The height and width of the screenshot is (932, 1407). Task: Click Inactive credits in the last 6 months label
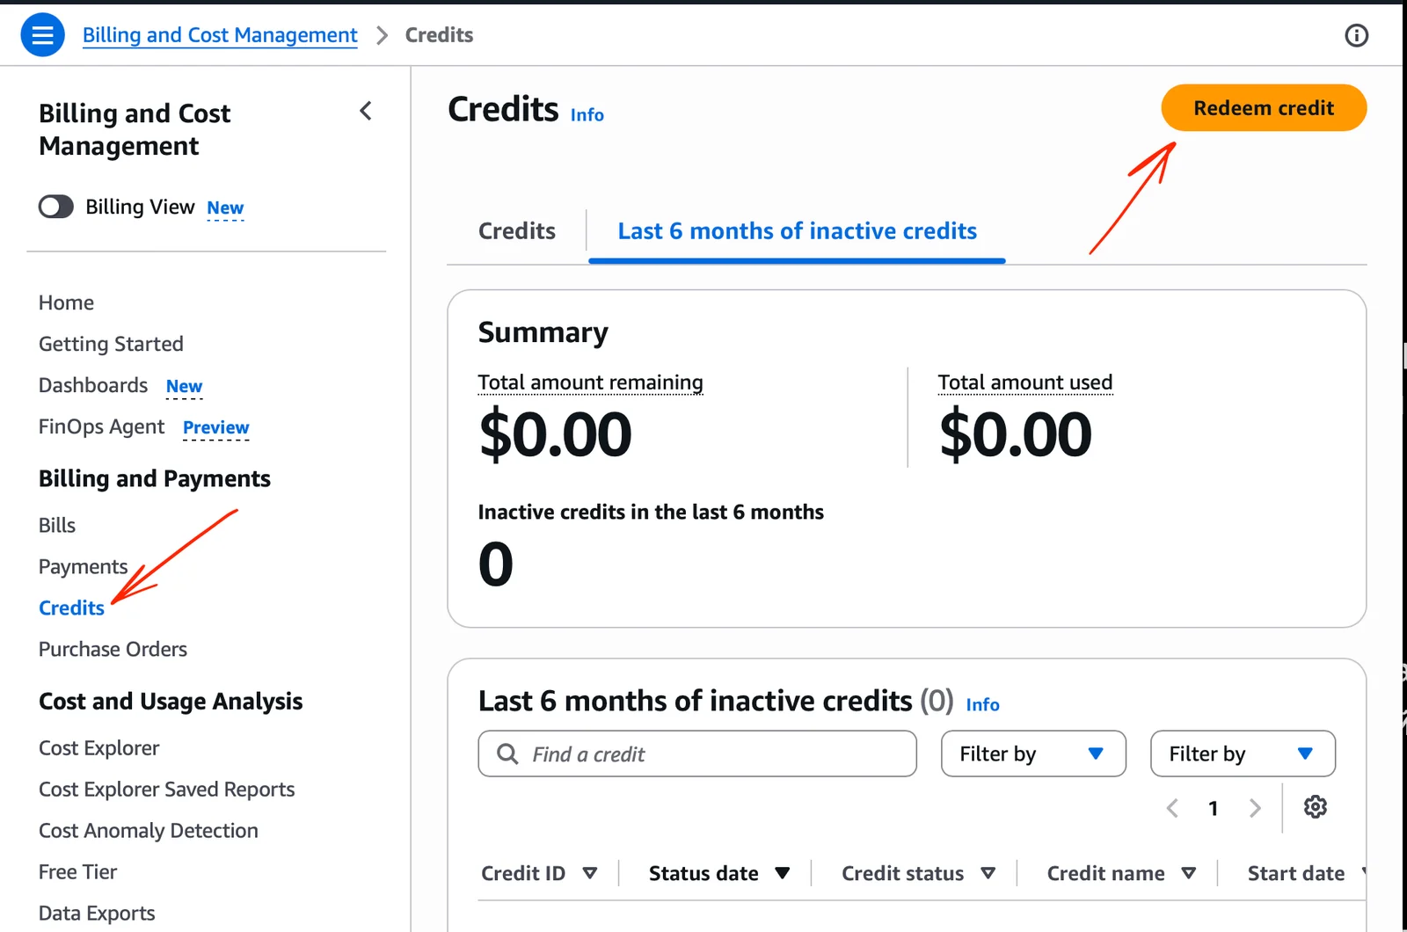pos(651,512)
